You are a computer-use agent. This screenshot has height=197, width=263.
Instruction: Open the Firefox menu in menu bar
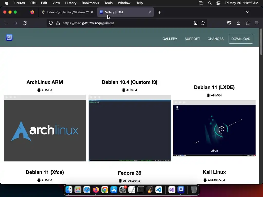pos(19,3)
